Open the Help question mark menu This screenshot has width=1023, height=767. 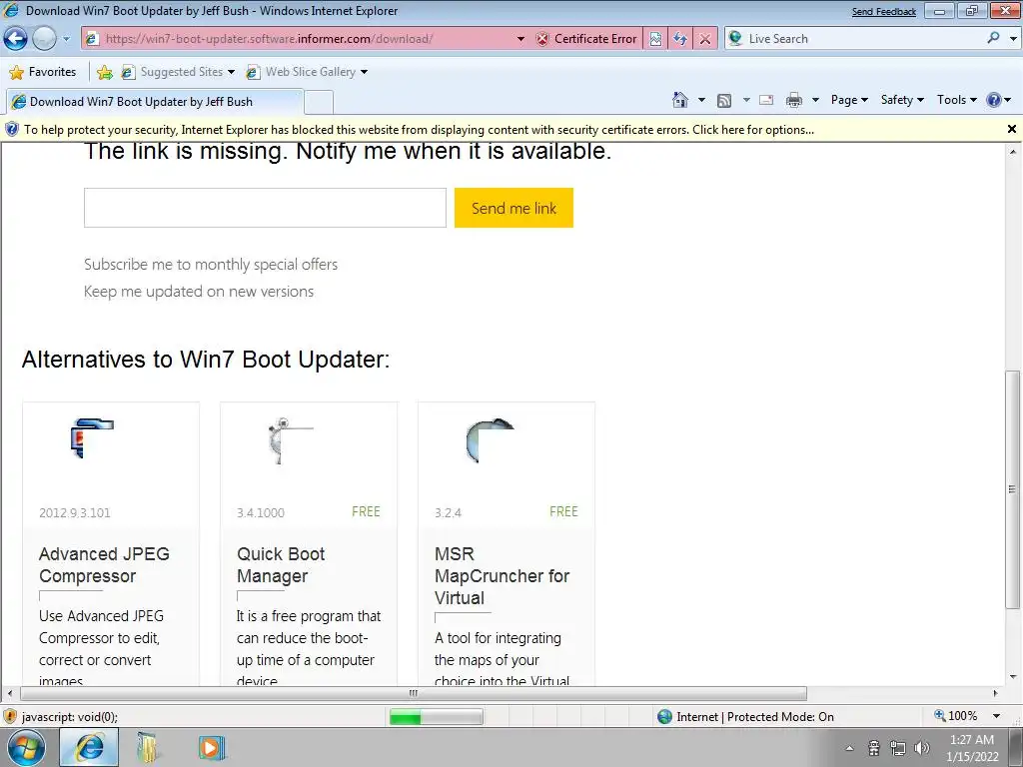coord(998,100)
